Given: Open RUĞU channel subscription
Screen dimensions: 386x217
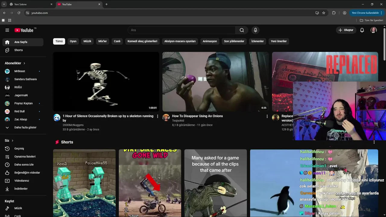Looking at the screenshot, I should (23, 87).
